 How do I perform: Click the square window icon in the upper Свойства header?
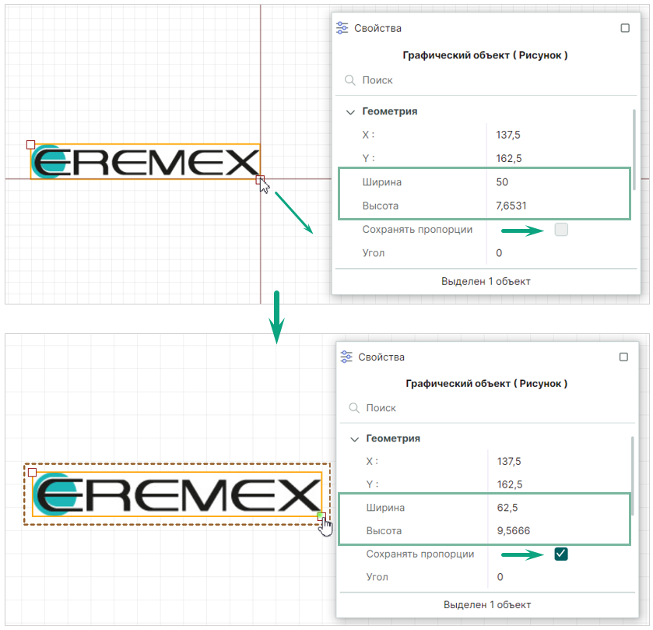(x=625, y=28)
